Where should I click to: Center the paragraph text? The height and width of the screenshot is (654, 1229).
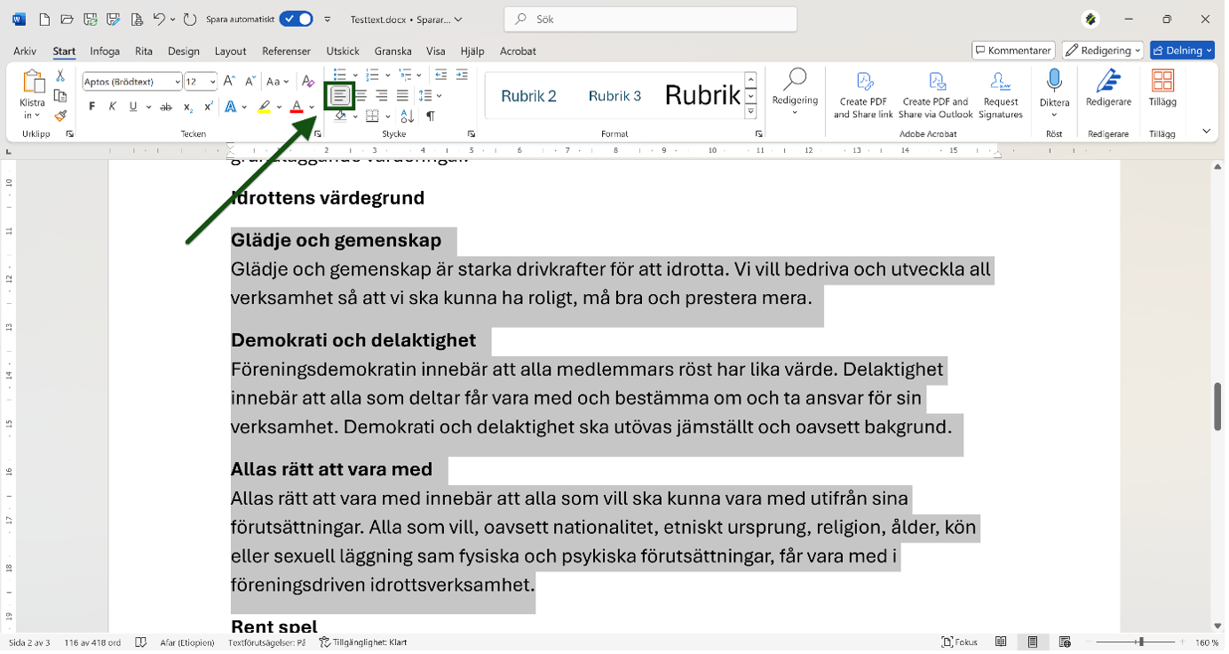coord(361,95)
